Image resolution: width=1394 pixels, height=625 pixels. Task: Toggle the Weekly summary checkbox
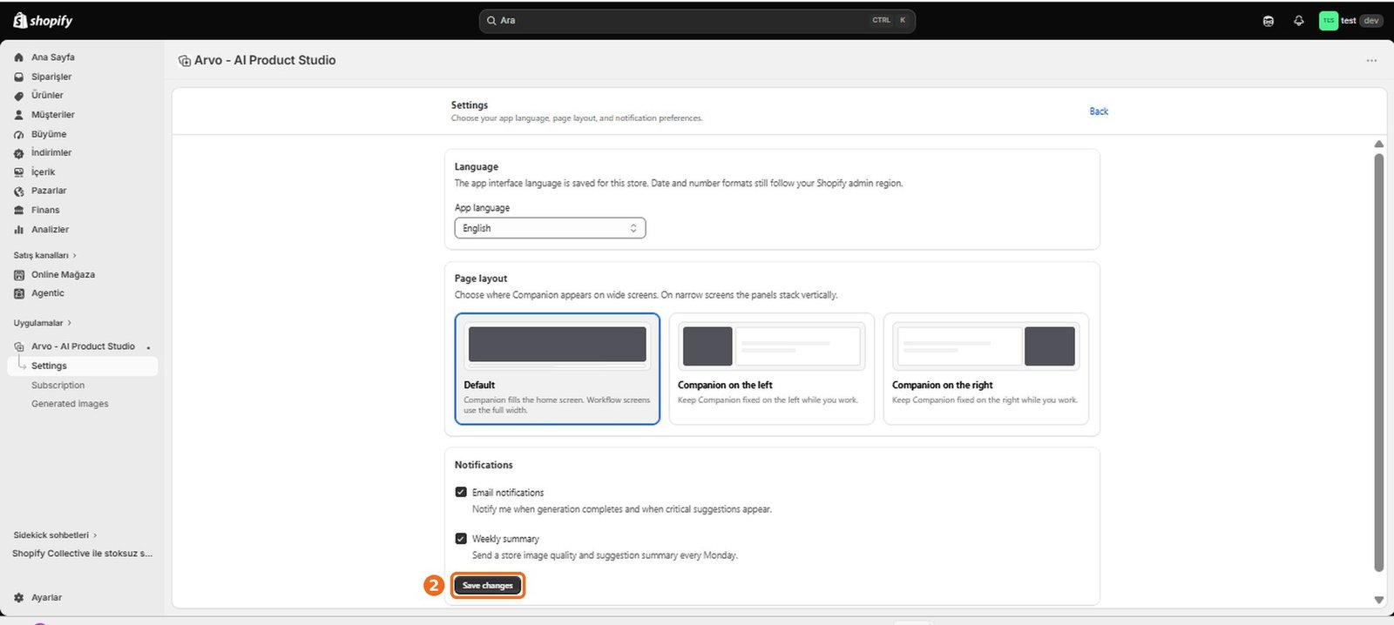point(461,538)
